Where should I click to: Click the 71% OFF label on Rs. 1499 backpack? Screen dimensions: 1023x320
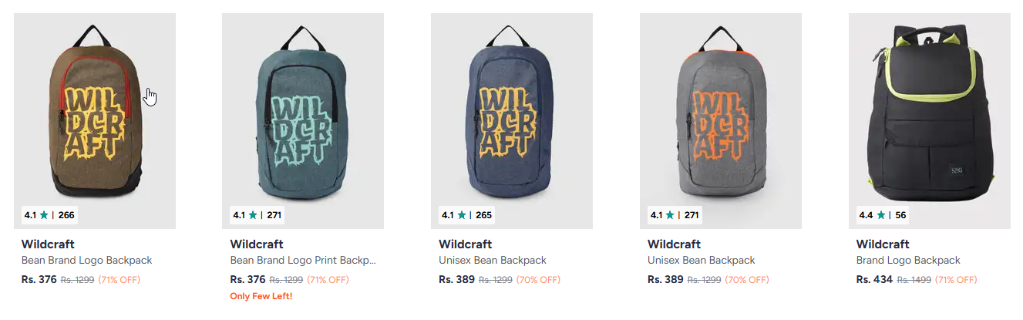(x=957, y=279)
